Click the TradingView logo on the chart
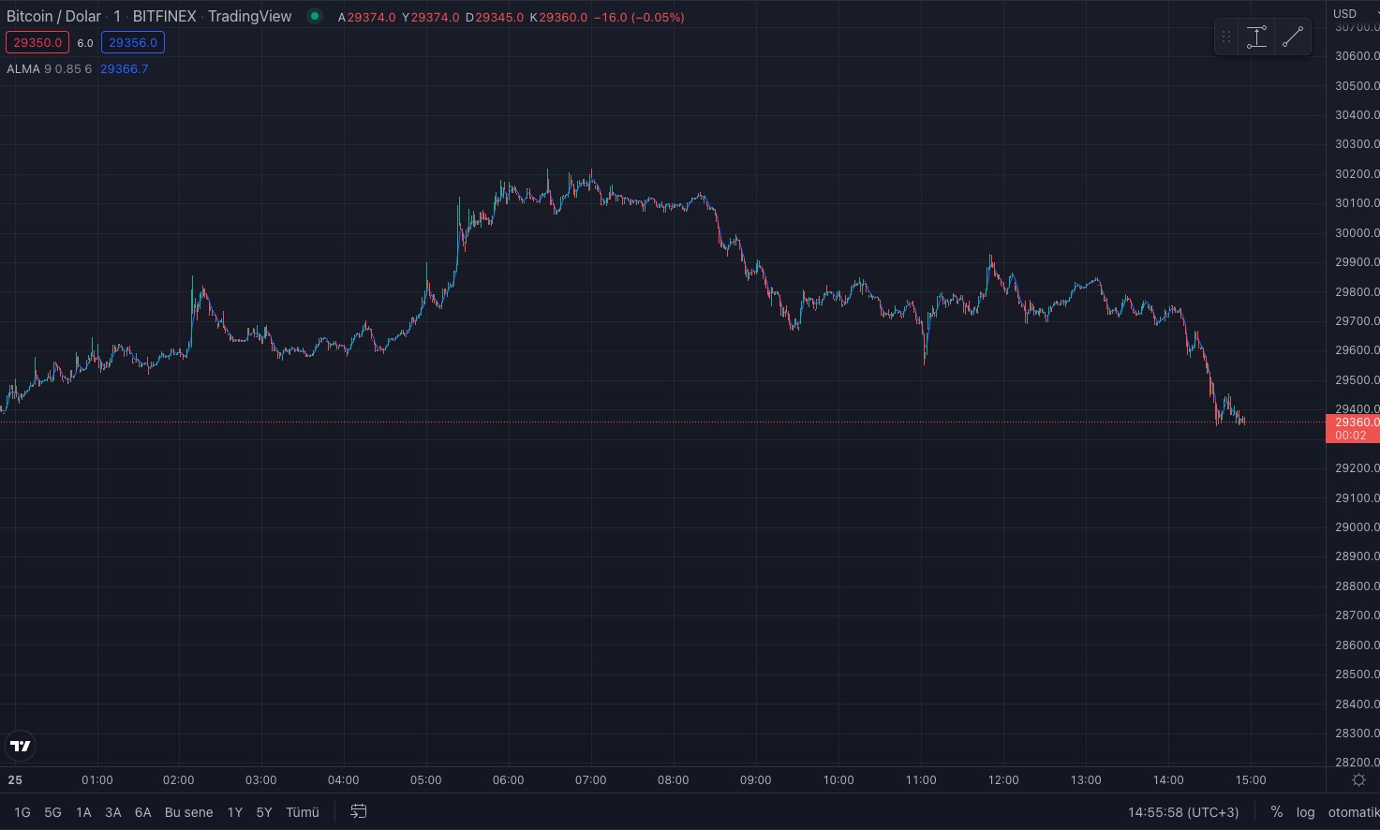1380x830 pixels. (x=20, y=746)
